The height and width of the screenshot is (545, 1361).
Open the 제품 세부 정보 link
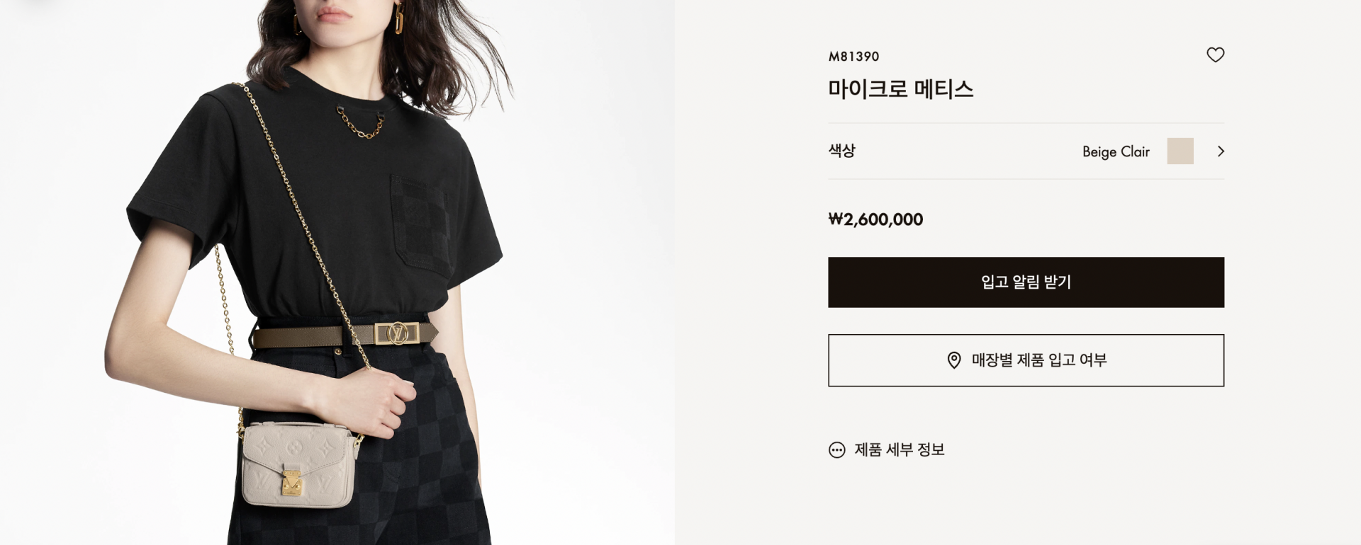[900, 450]
